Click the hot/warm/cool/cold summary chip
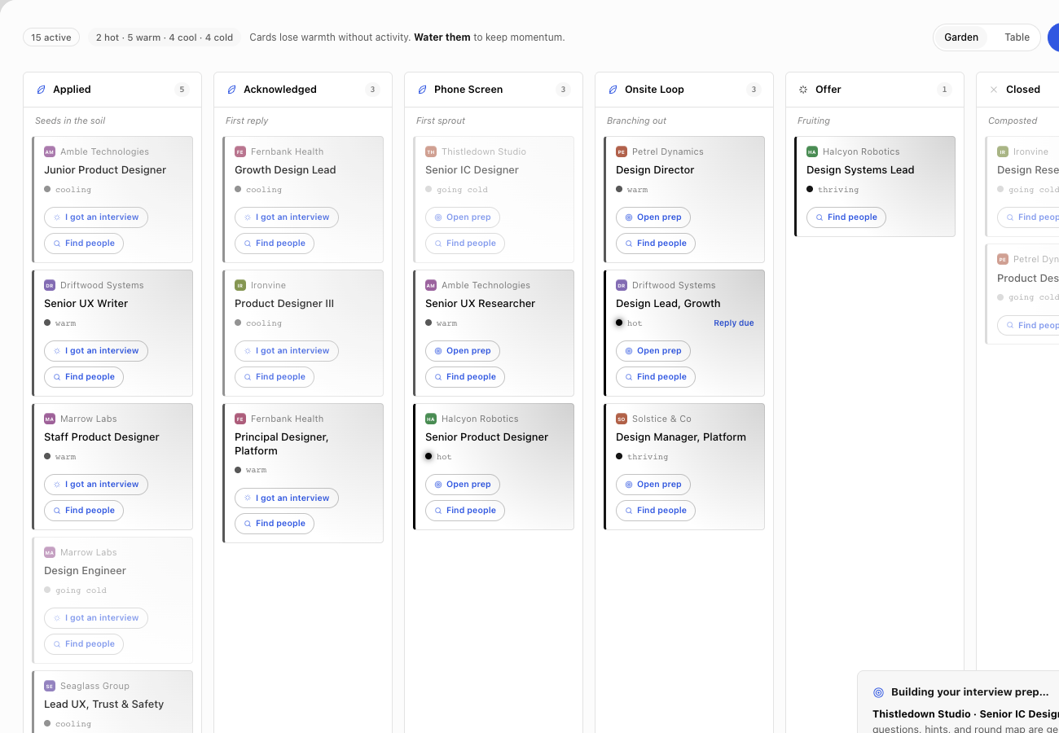 tap(165, 37)
